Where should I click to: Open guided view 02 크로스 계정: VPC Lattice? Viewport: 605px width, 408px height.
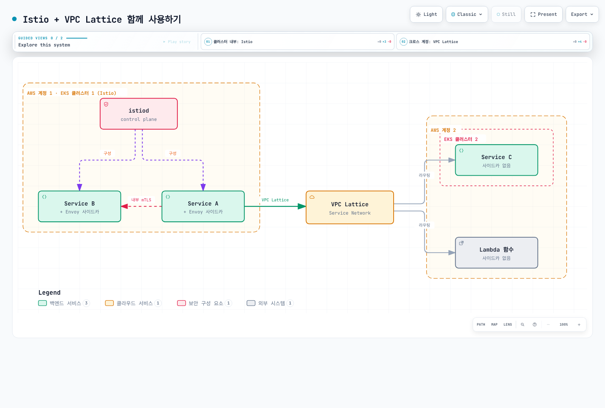coord(493,42)
